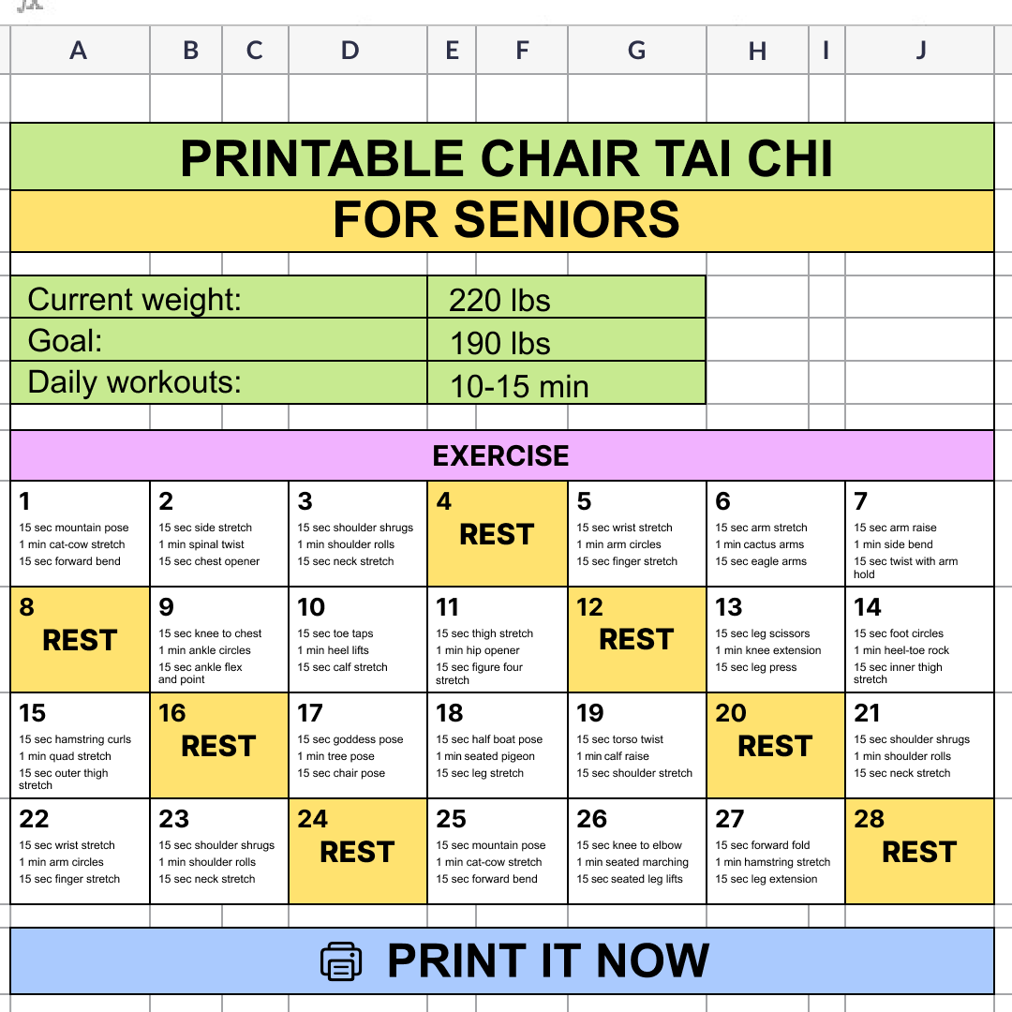This screenshot has width=1012, height=1012.
Task: Select column I header
Action: pyautogui.click(x=826, y=50)
